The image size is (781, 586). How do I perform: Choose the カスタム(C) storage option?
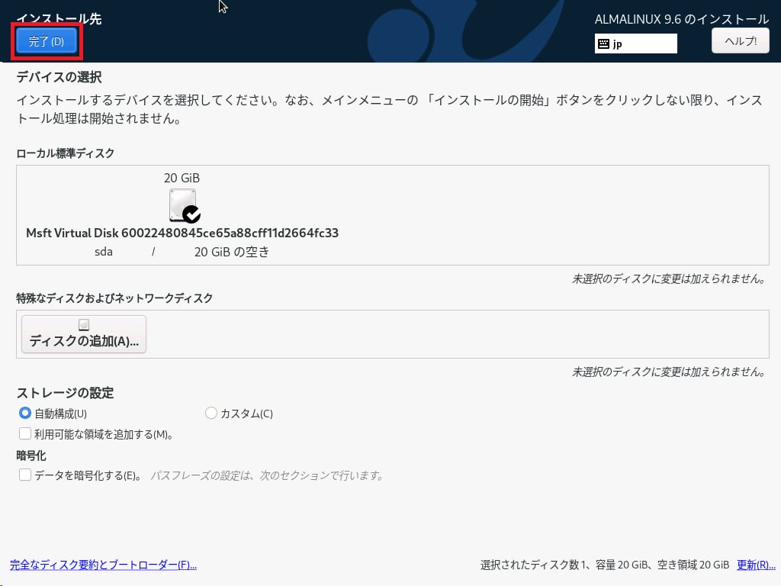point(211,414)
